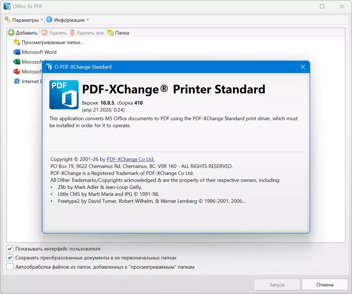
Task: Click the Отмена button
Action: click(325, 284)
